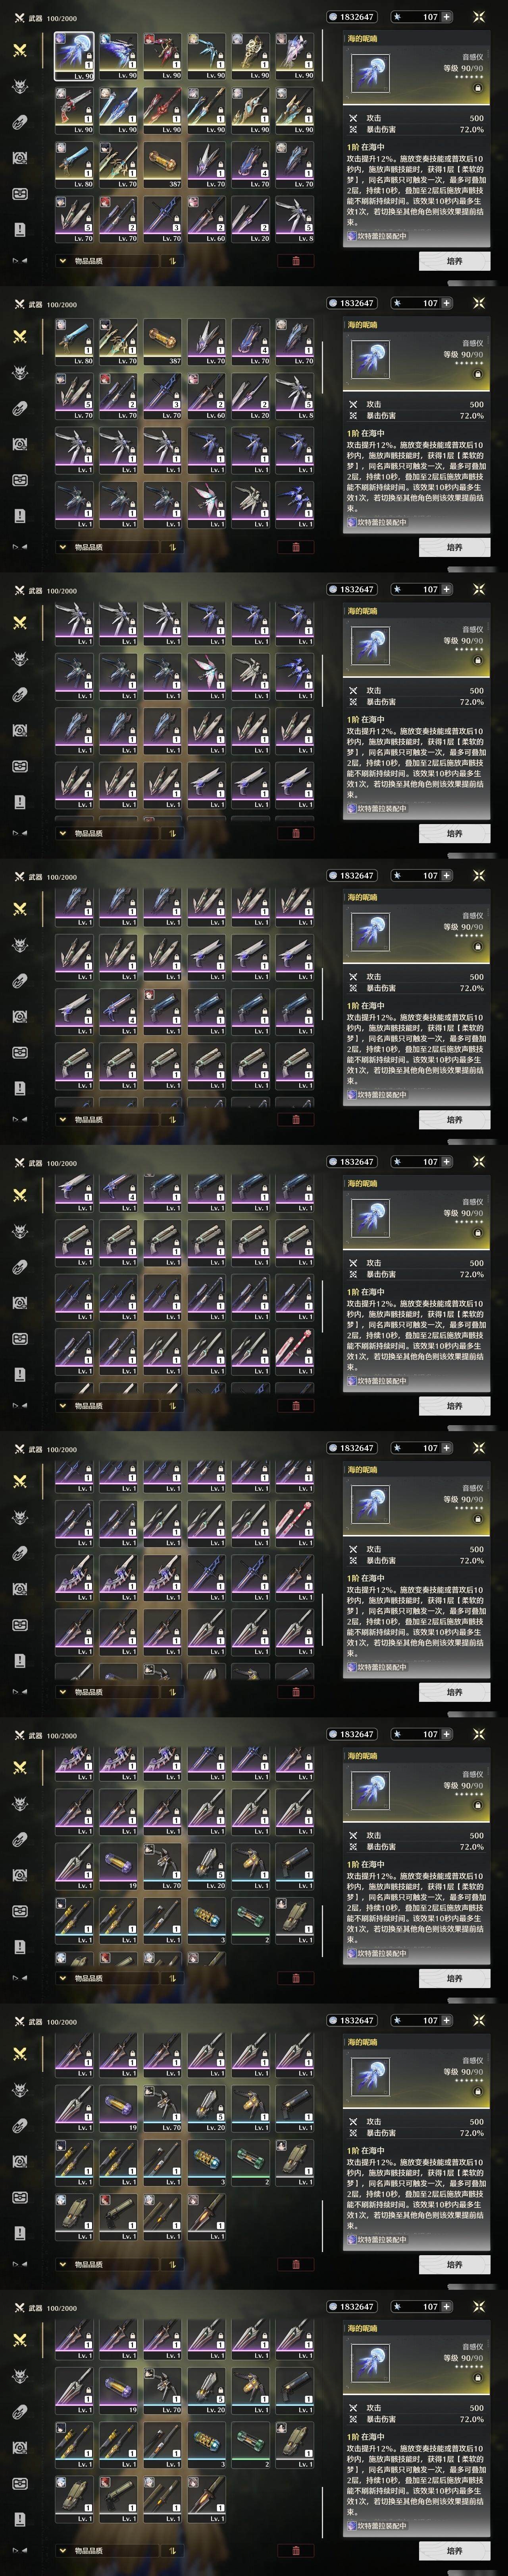Viewport: 508px width, 2576px height.
Task: Click the plus icon beside 107 in topmost header
Action: 446,17
